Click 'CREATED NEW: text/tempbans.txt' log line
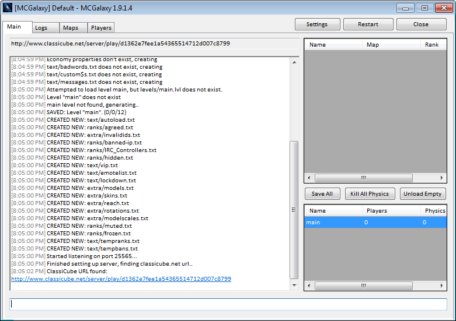The image size is (456, 321). pos(75,249)
